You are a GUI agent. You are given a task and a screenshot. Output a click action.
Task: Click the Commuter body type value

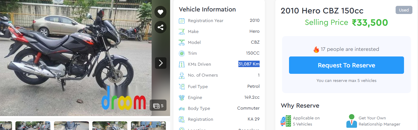click(248, 108)
